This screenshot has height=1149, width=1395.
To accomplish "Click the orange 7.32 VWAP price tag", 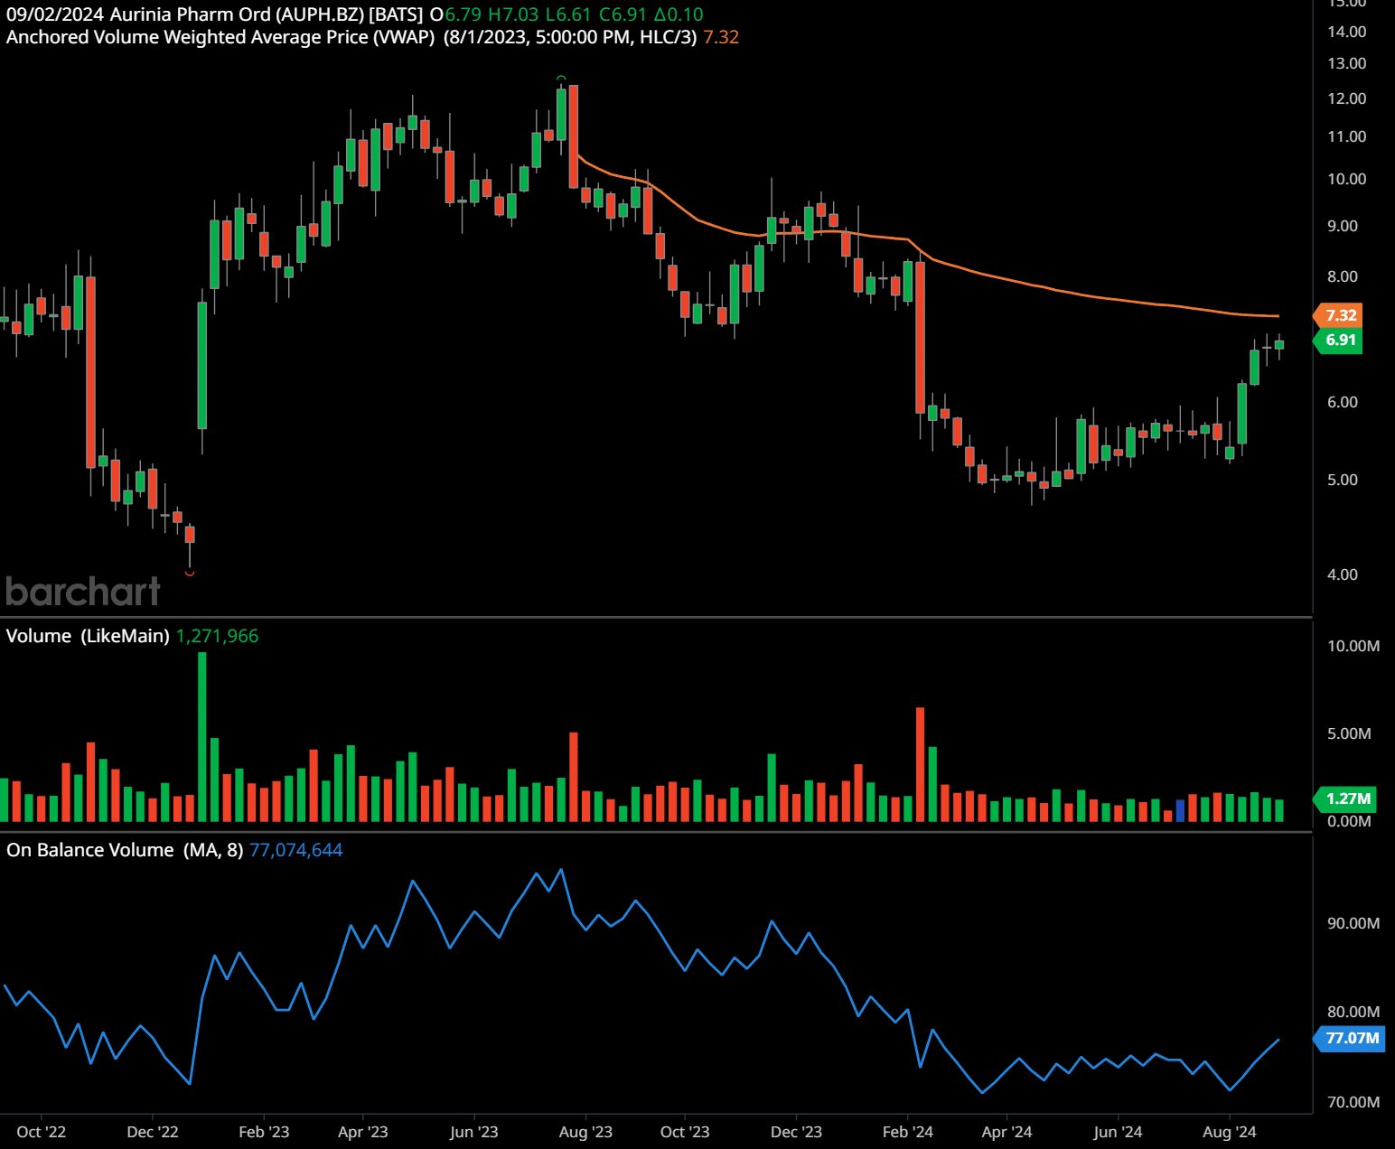I will tap(1339, 315).
